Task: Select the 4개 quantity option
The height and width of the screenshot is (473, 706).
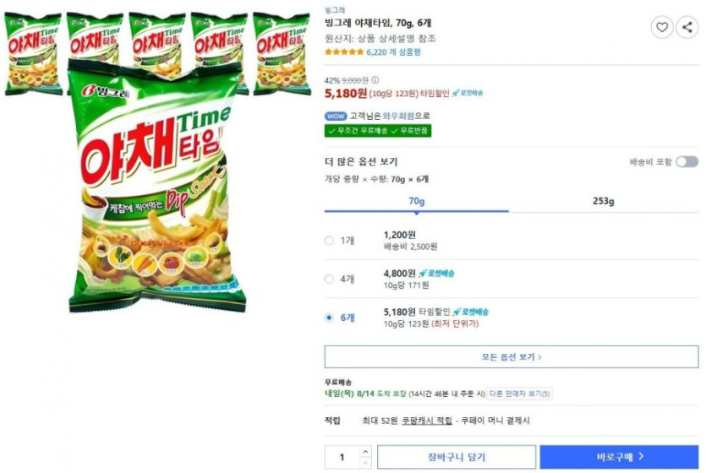Action: click(x=330, y=279)
